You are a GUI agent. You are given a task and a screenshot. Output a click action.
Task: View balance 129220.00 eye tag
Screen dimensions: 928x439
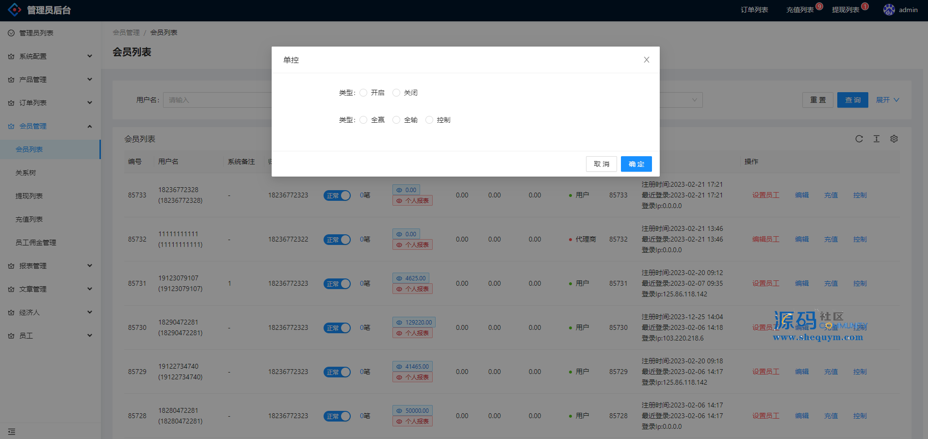[414, 322]
